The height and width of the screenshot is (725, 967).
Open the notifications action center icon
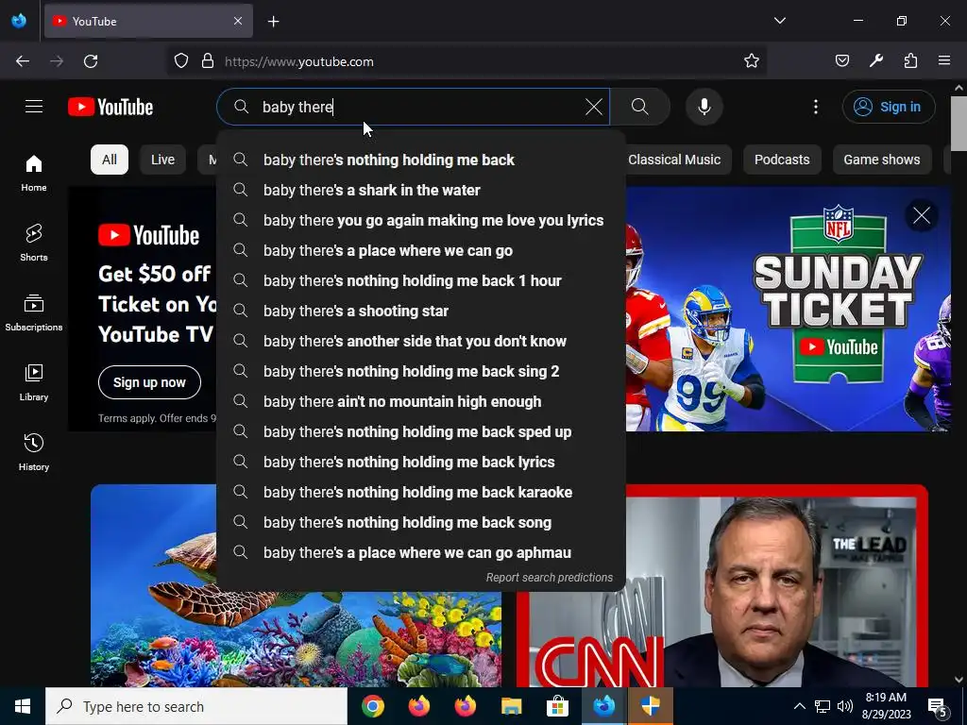938,706
